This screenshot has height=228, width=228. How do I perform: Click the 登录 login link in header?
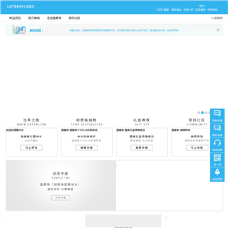(167, 9)
